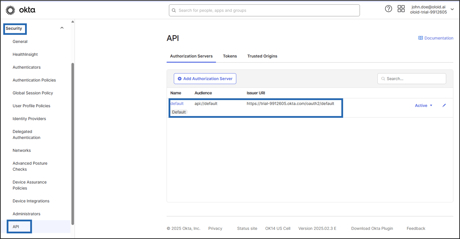Click the Security section header

pos(14,28)
